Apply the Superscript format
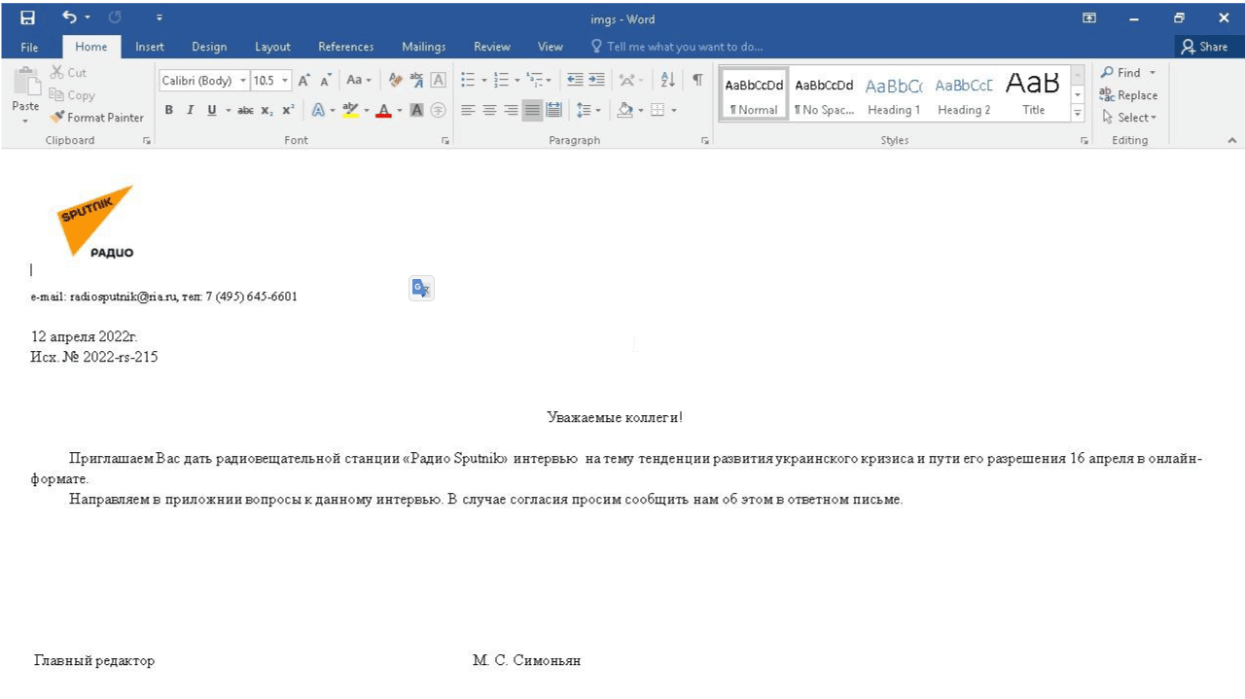The image size is (1245, 699). (288, 110)
